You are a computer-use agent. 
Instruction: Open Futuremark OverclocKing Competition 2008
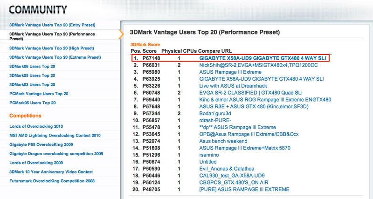(52, 181)
